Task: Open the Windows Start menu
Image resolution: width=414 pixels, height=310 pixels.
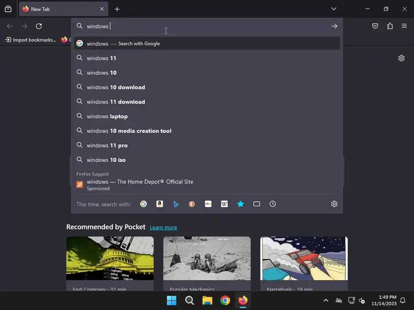Action: (171, 300)
